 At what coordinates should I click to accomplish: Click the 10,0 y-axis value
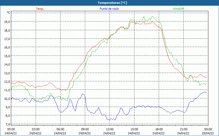7,99
